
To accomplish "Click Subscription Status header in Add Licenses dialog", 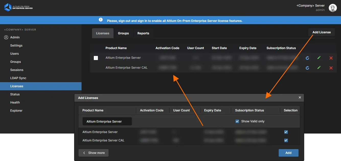I will [x=249, y=110].
